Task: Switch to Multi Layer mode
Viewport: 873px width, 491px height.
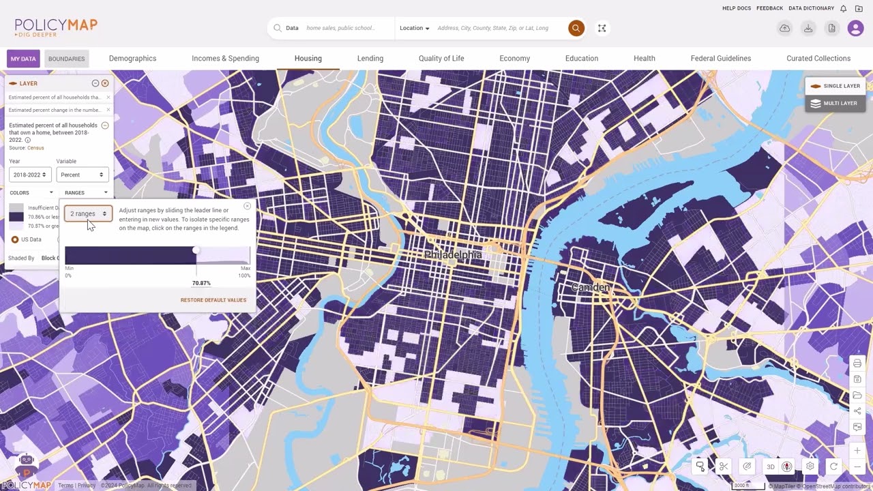Action: coord(835,104)
